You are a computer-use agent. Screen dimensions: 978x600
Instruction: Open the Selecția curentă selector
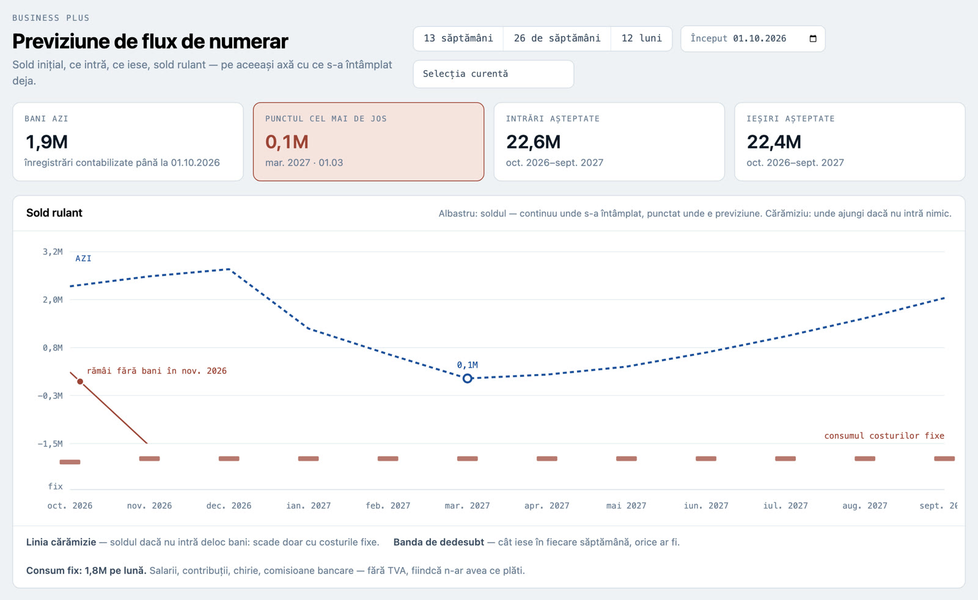pyautogui.click(x=493, y=74)
